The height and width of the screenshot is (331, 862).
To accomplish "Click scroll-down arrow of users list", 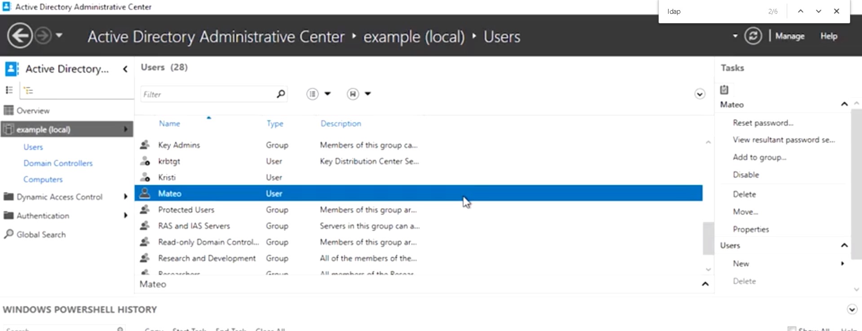I will click(x=708, y=269).
